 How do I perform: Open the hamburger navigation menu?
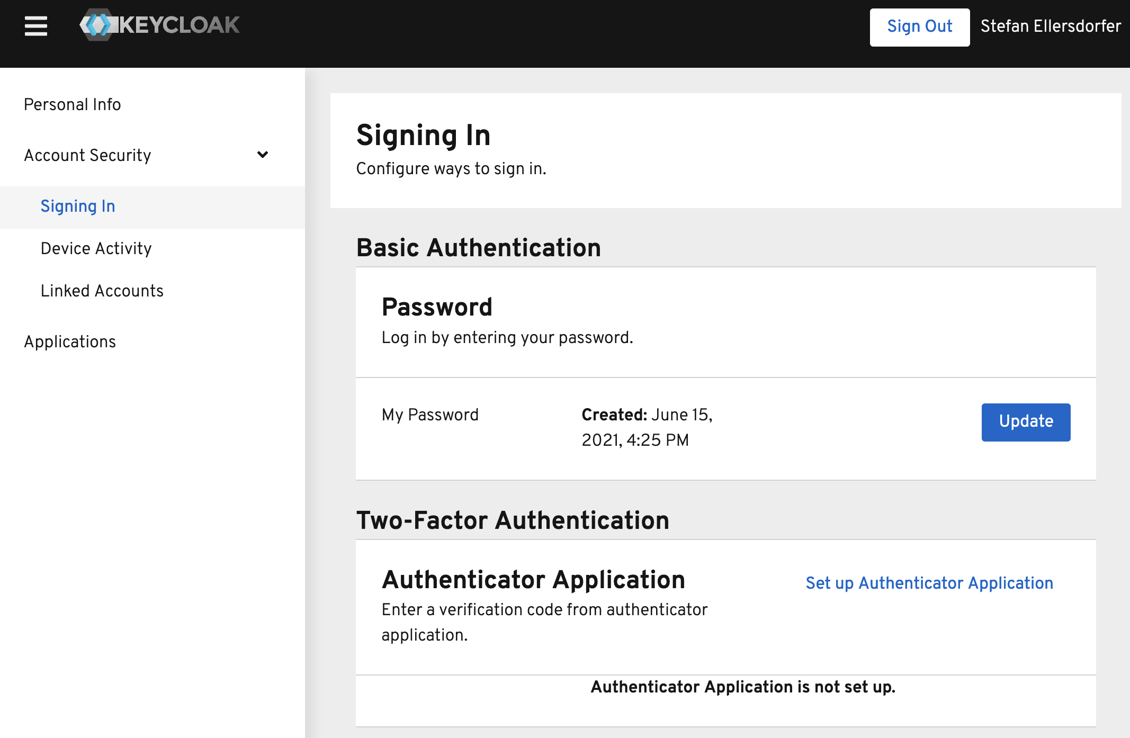tap(36, 26)
